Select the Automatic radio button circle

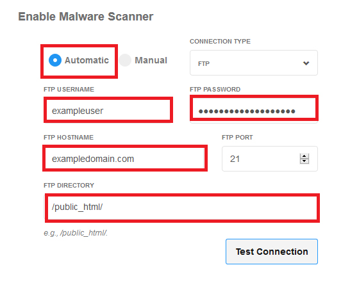[55, 60]
